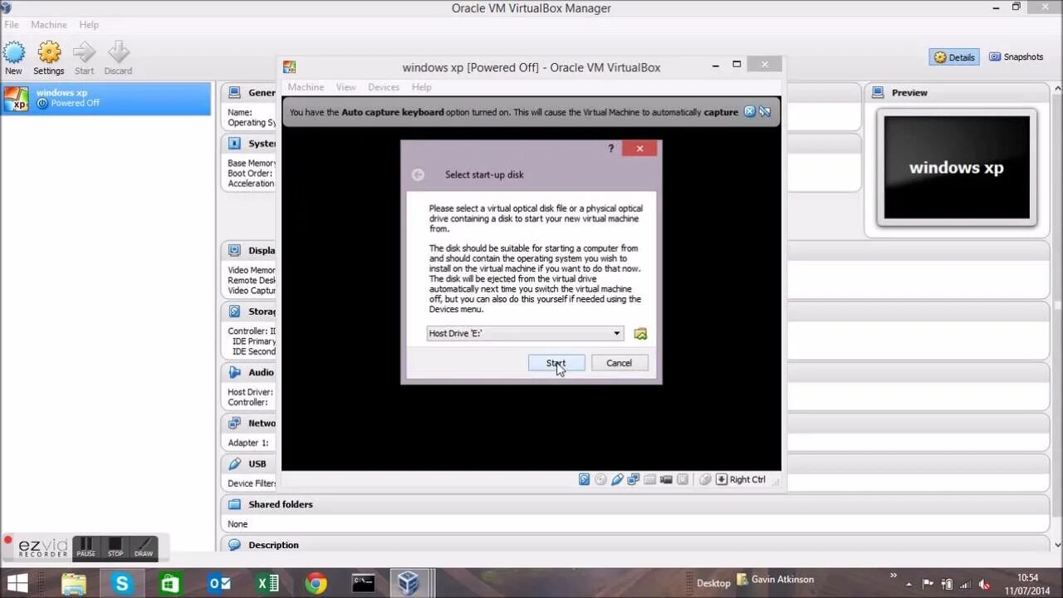The image size is (1063, 598).
Task: Browse for a virtual optical disk file icon
Action: tap(640, 333)
